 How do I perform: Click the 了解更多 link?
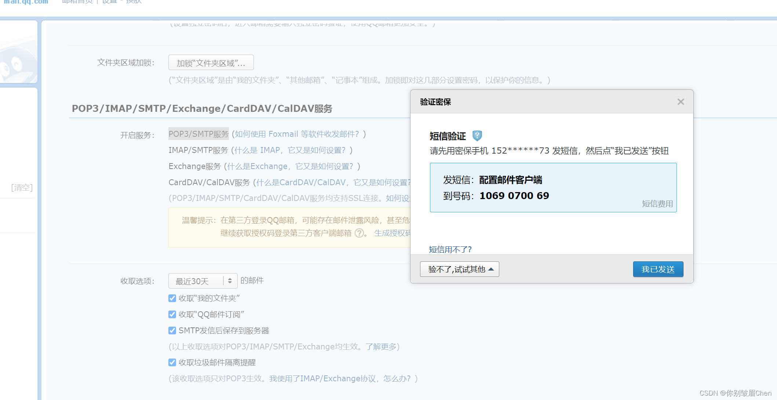click(381, 347)
